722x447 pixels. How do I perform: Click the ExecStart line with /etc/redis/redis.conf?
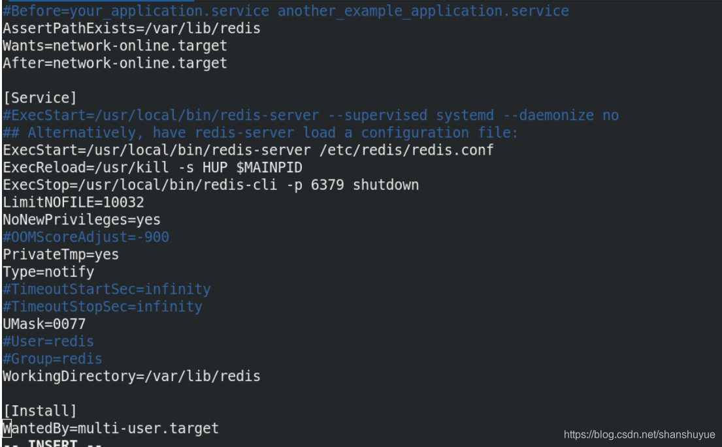coord(248,150)
